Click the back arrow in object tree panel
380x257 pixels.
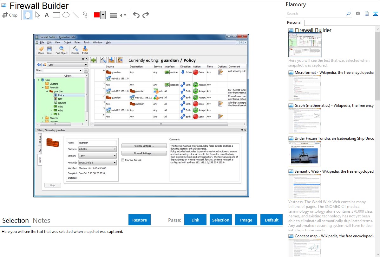pyautogui.click(x=39, y=65)
